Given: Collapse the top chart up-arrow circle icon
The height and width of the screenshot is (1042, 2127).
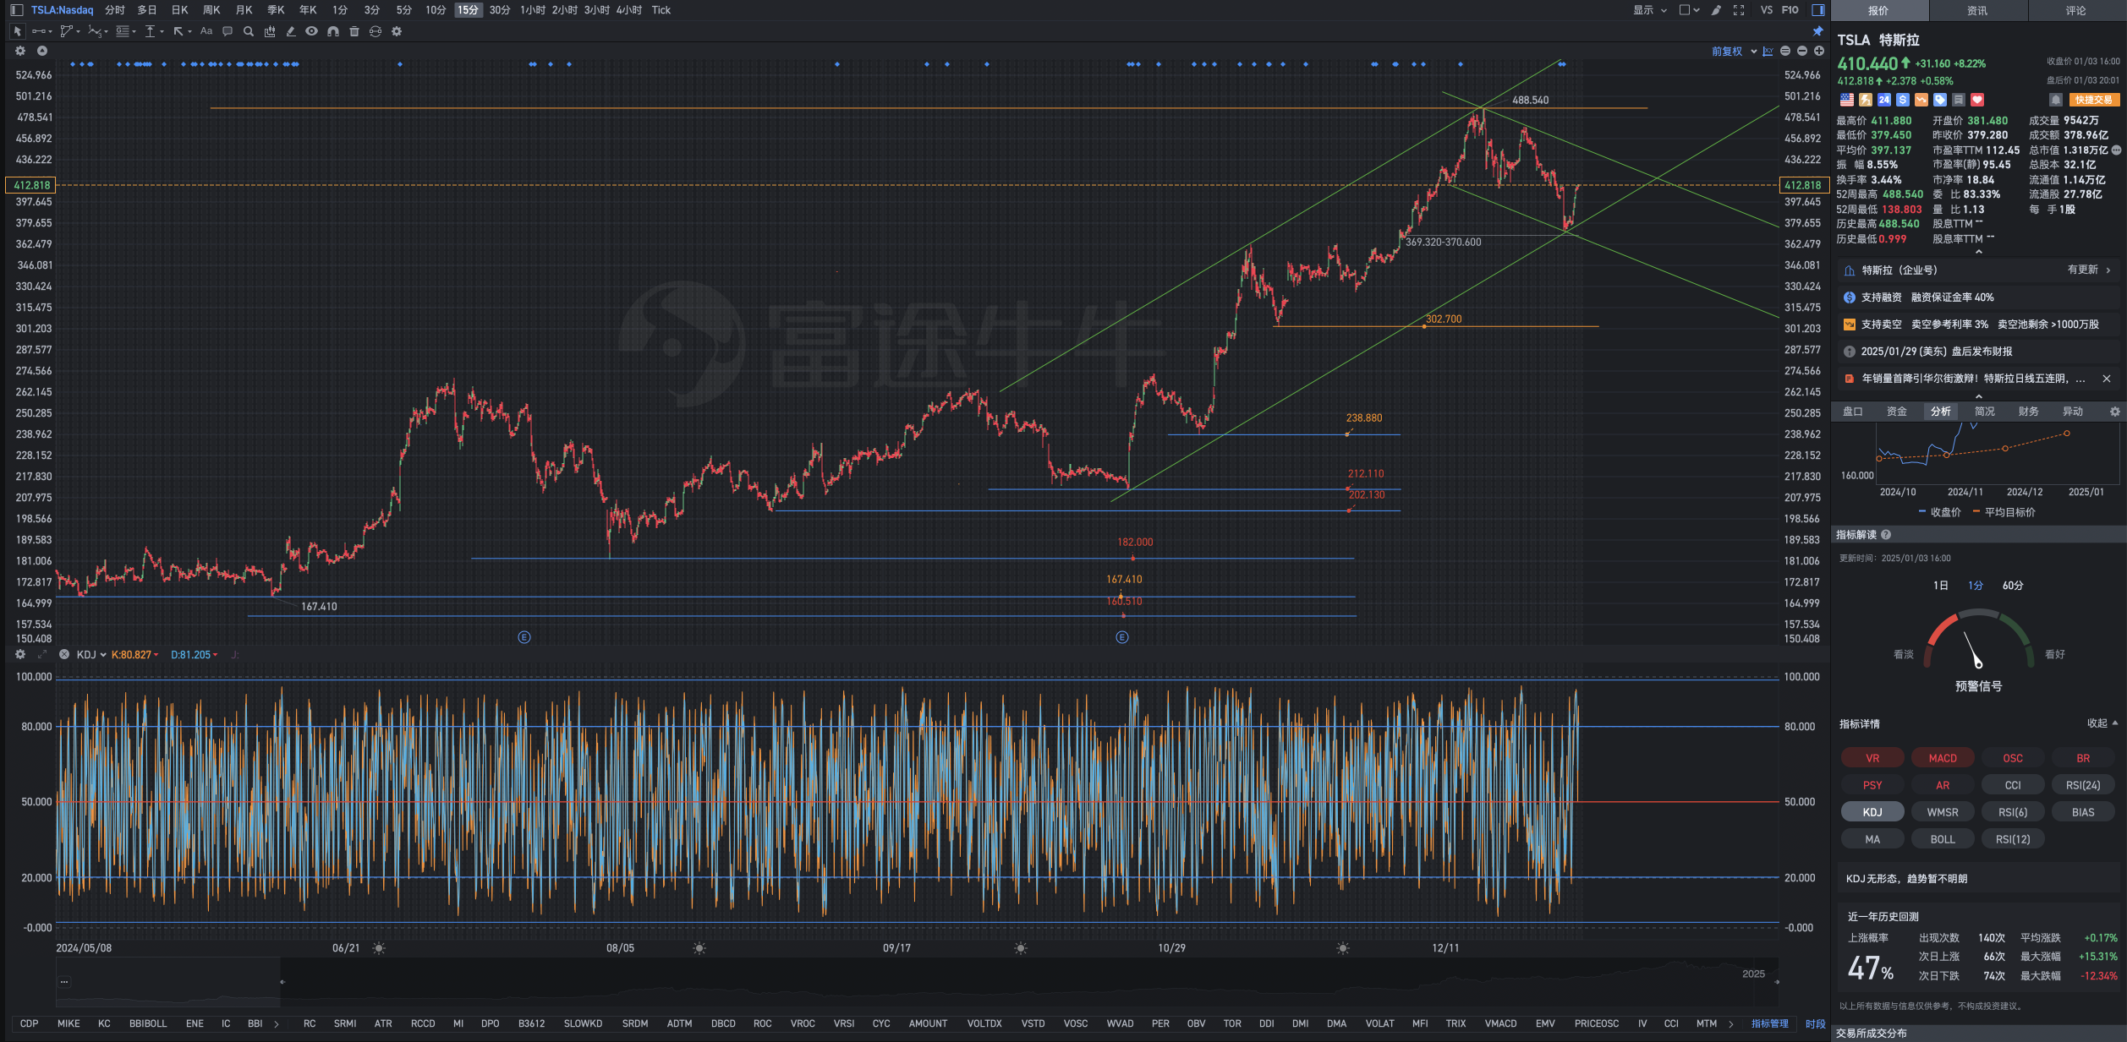Looking at the screenshot, I should (42, 51).
